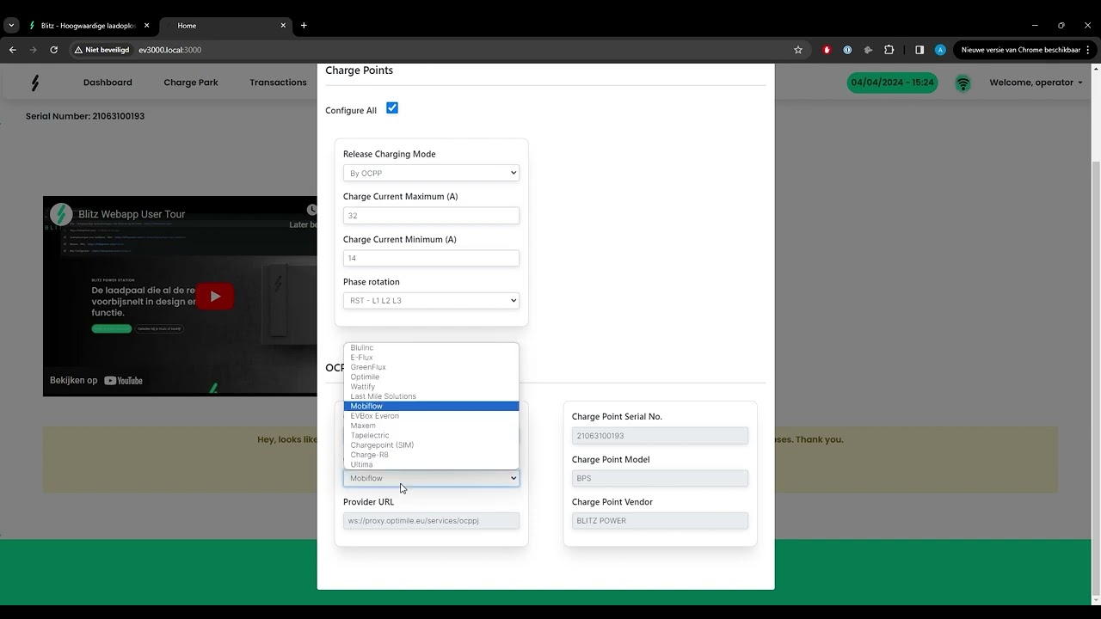The height and width of the screenshot is (619, 1101).
Task: Choose Maxem provider option
Action: pos(431,426)
